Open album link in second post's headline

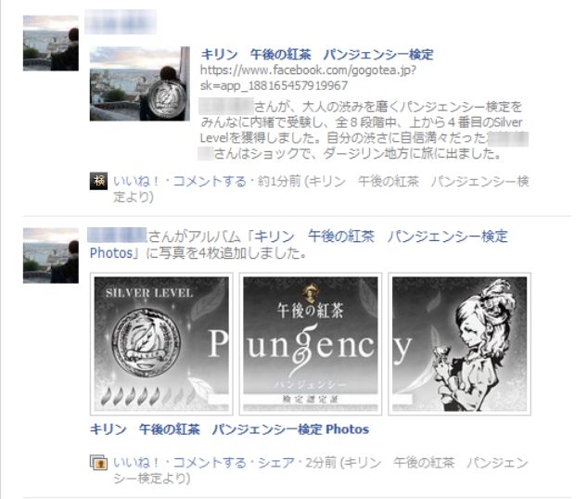(x=299, y=245)
